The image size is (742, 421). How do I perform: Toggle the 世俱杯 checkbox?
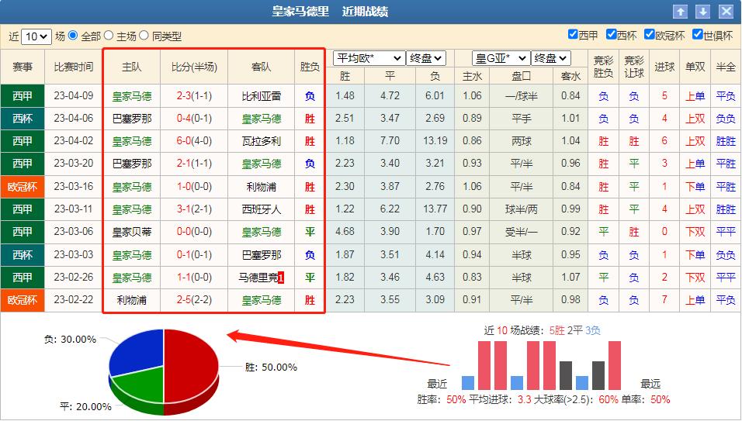tap(698, 34)
